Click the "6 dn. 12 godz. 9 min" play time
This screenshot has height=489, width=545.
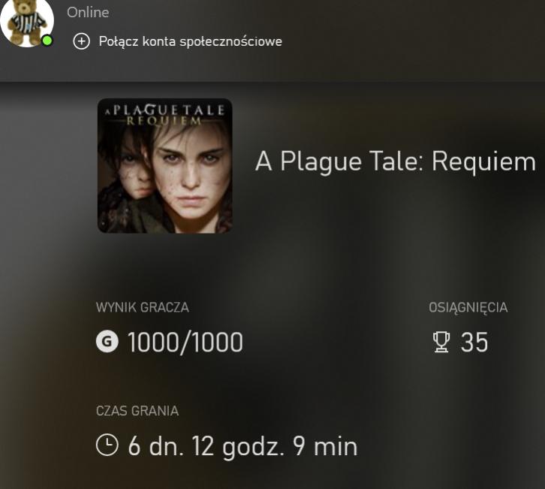(242, 446)
